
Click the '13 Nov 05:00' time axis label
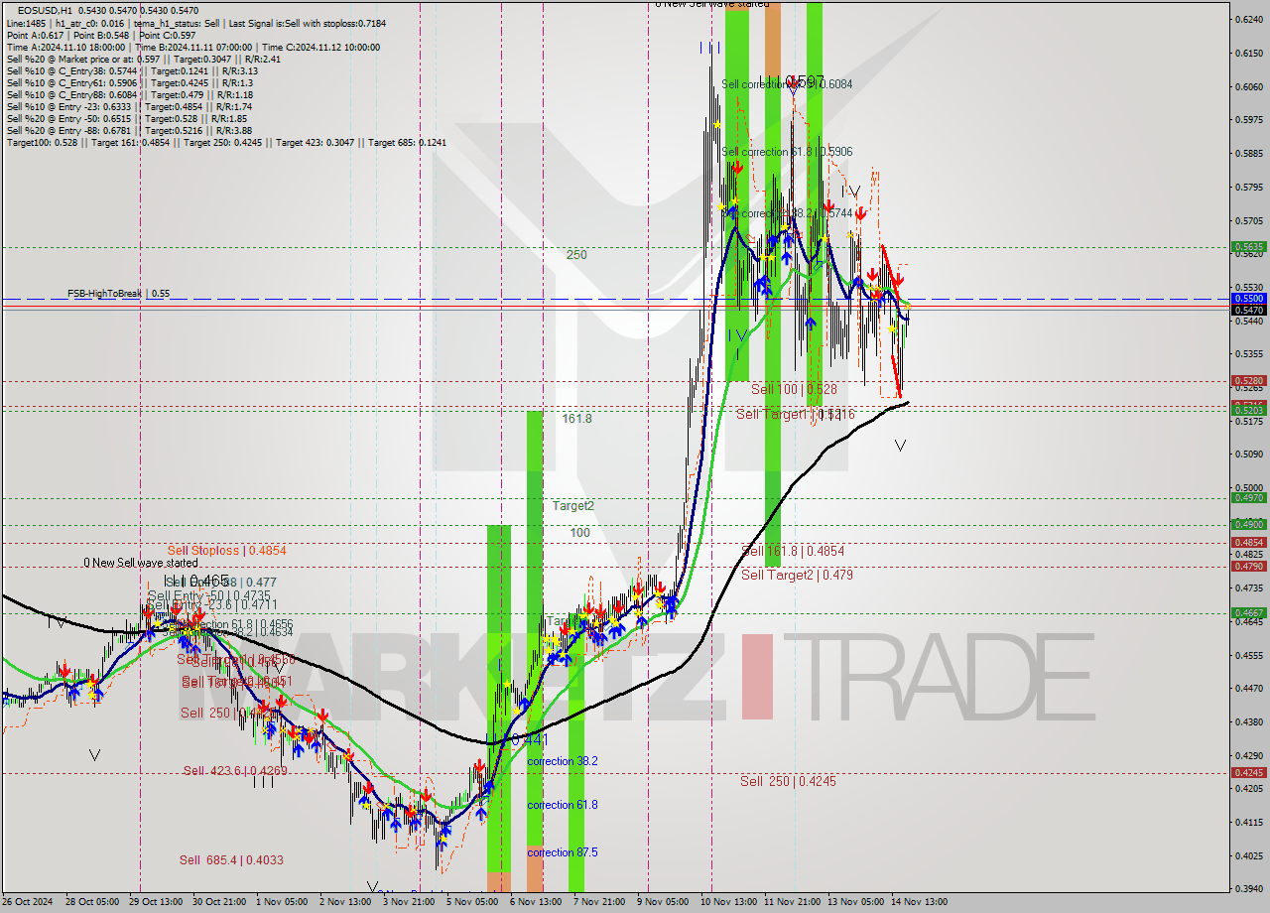(854, 902)
